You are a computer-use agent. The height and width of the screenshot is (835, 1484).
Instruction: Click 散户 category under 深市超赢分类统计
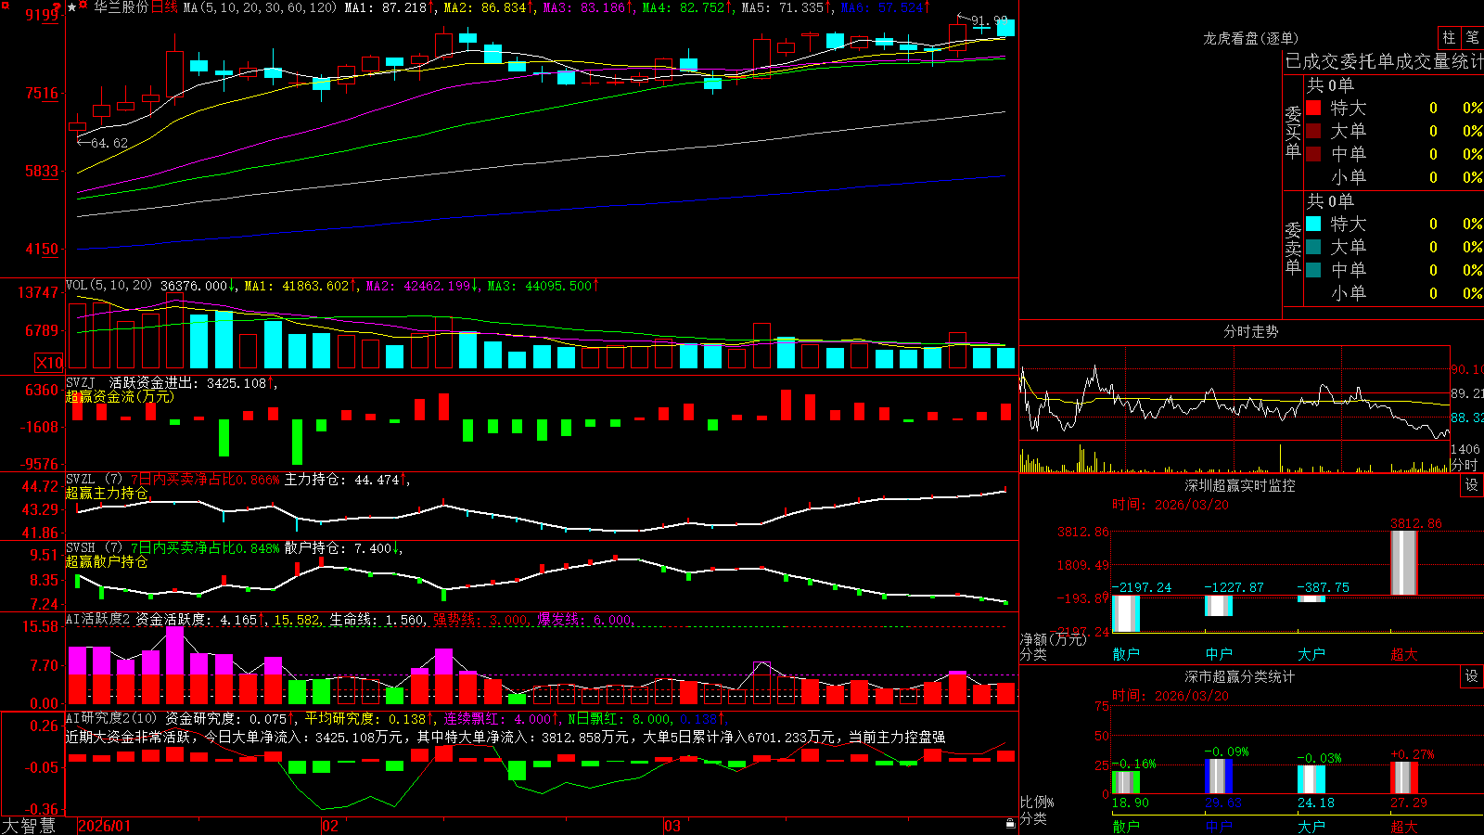(x=1126, y=826)
